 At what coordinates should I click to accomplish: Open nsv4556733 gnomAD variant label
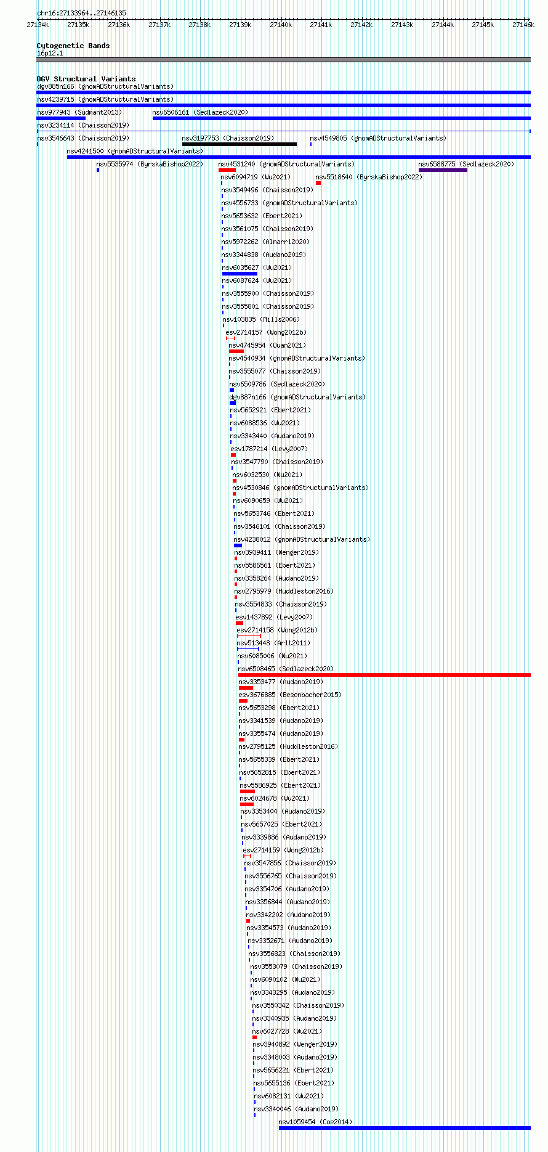coord(289,203)
